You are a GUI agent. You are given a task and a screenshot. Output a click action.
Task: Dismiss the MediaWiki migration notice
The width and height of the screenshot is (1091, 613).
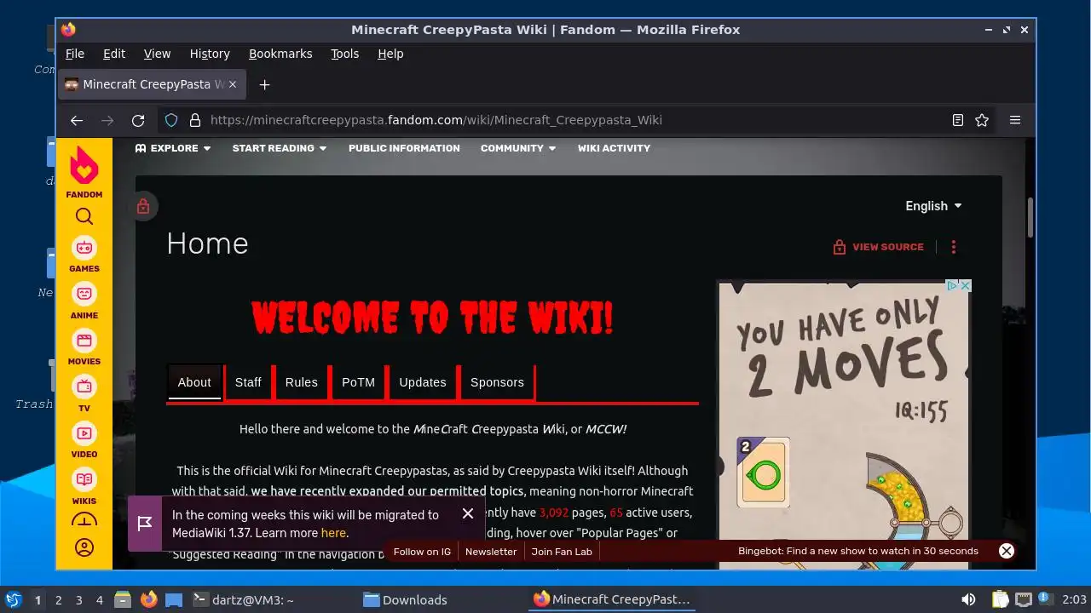[468, 513]
